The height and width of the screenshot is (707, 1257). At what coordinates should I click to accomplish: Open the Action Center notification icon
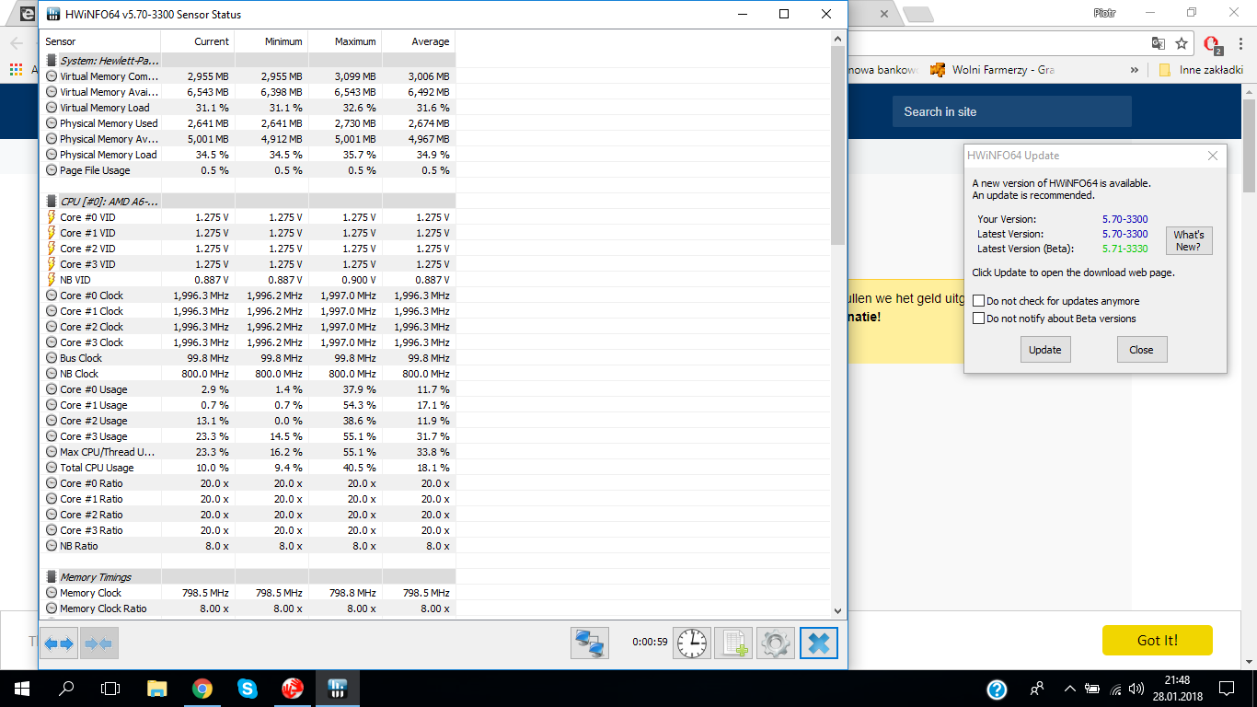1227,688
